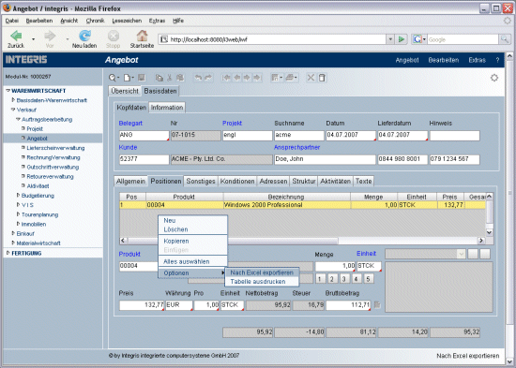Viewport: 516px width, 368px height.
Task: Click the Neu laden reload button
Action: (84, 39)
